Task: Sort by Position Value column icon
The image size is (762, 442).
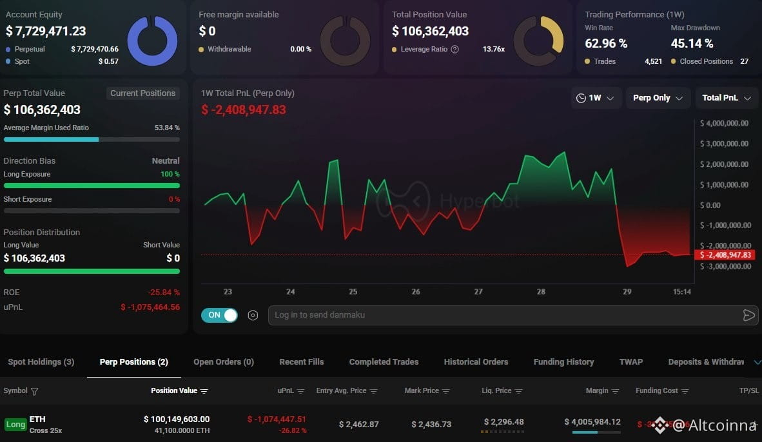Action: (x=204, y=391)
